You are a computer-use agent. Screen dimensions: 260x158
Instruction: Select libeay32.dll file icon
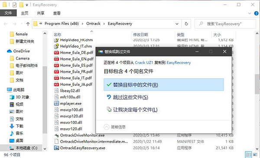click(56, 91)
